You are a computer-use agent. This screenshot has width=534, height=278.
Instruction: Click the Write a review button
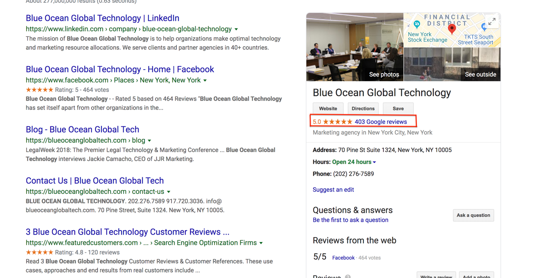(x=436, y=275)
